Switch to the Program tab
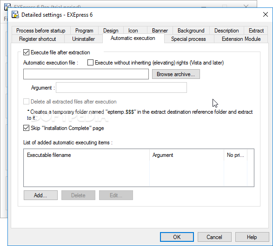This screenshot has height=246, width=273. [x=84, y=31]
